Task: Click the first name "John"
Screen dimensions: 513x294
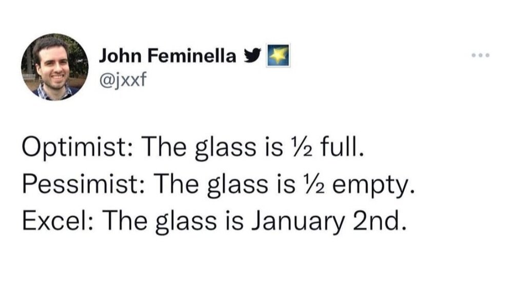Action: [x=117, y=55]
